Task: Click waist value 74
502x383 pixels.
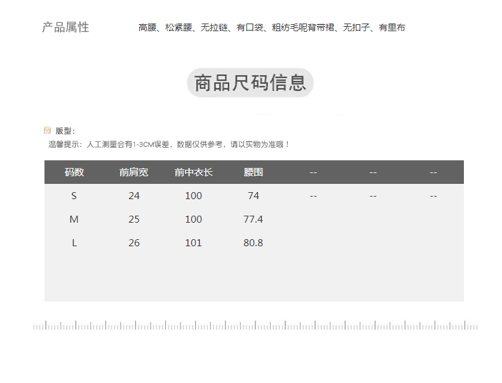Action: point(254,196)
